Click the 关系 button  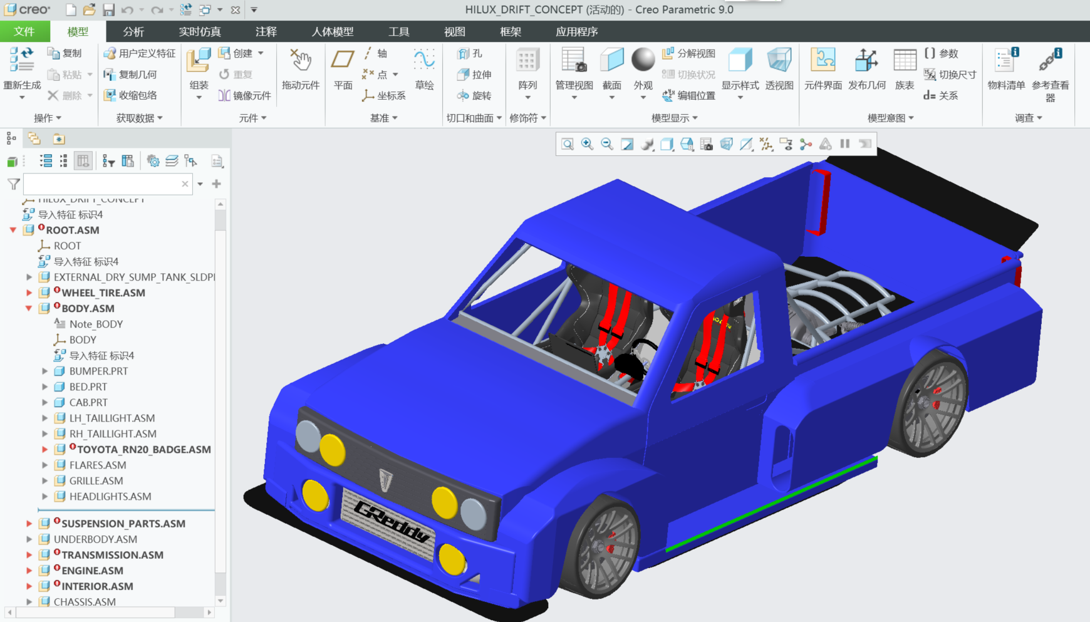(941, 95)
